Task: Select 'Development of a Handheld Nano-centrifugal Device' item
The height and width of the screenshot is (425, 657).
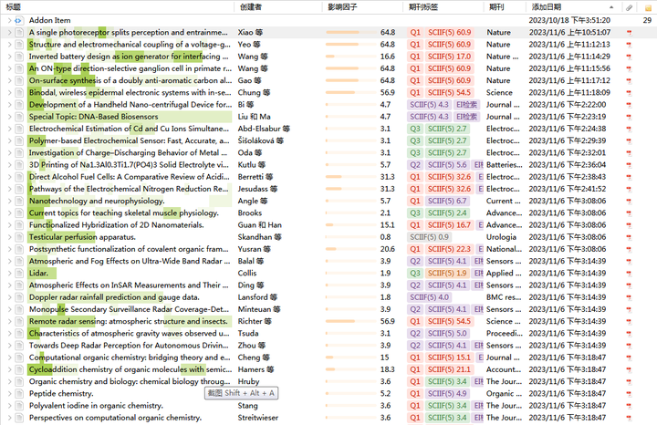Action: pyautogui.click(x=130, y=105)
